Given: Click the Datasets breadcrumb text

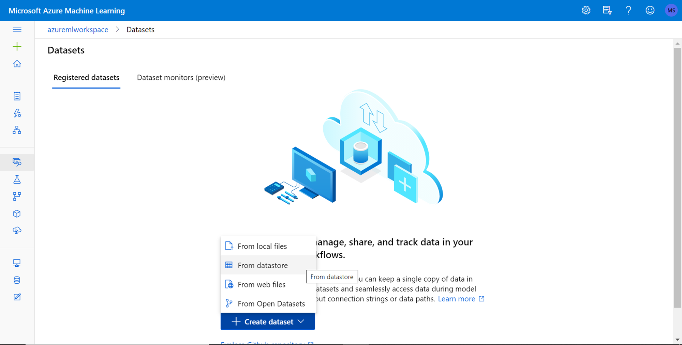Looking at the screenshot, I should click(x=140, y=30).
